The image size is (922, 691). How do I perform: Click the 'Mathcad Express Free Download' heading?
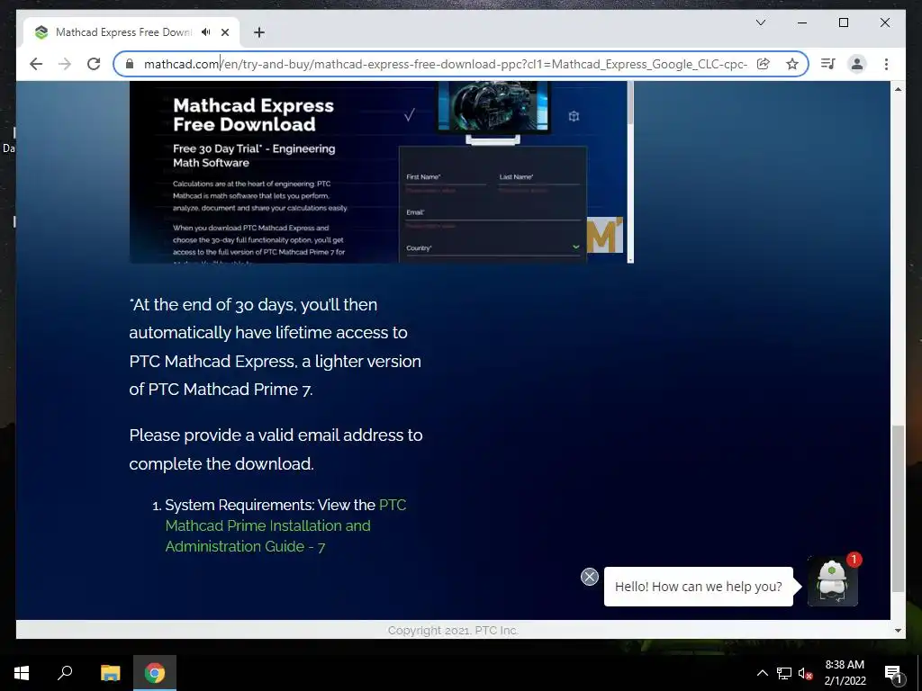point(253,114)
